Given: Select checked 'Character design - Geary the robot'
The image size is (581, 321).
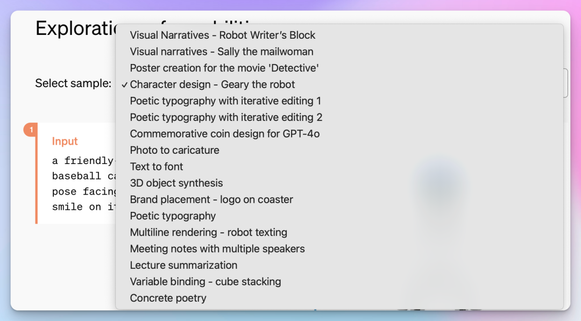Looking at the screenshot, I should 212,84.
